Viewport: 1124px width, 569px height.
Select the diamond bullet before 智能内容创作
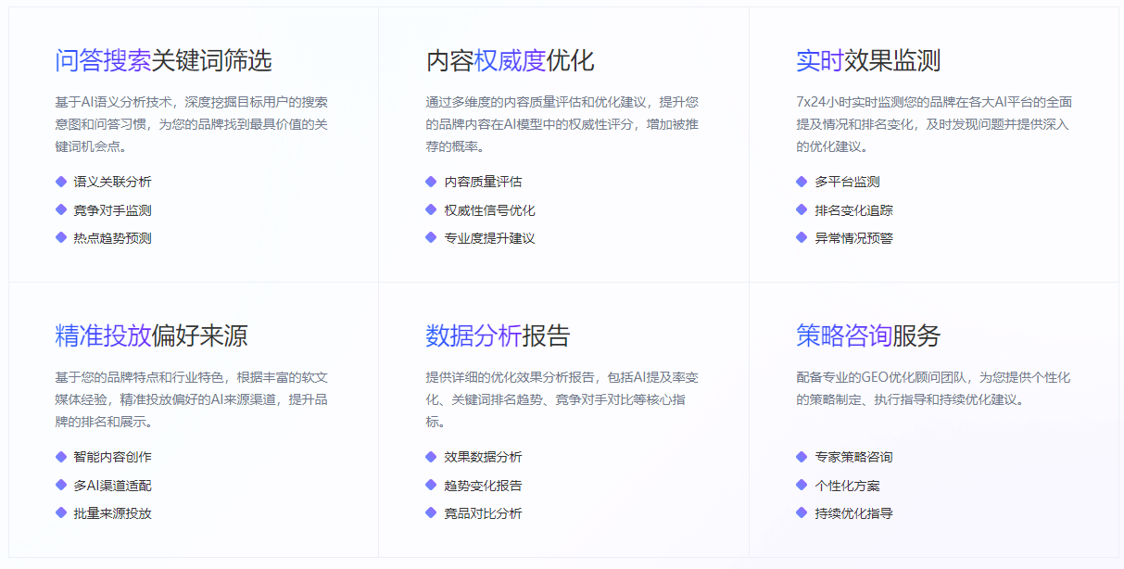point(61,457)
